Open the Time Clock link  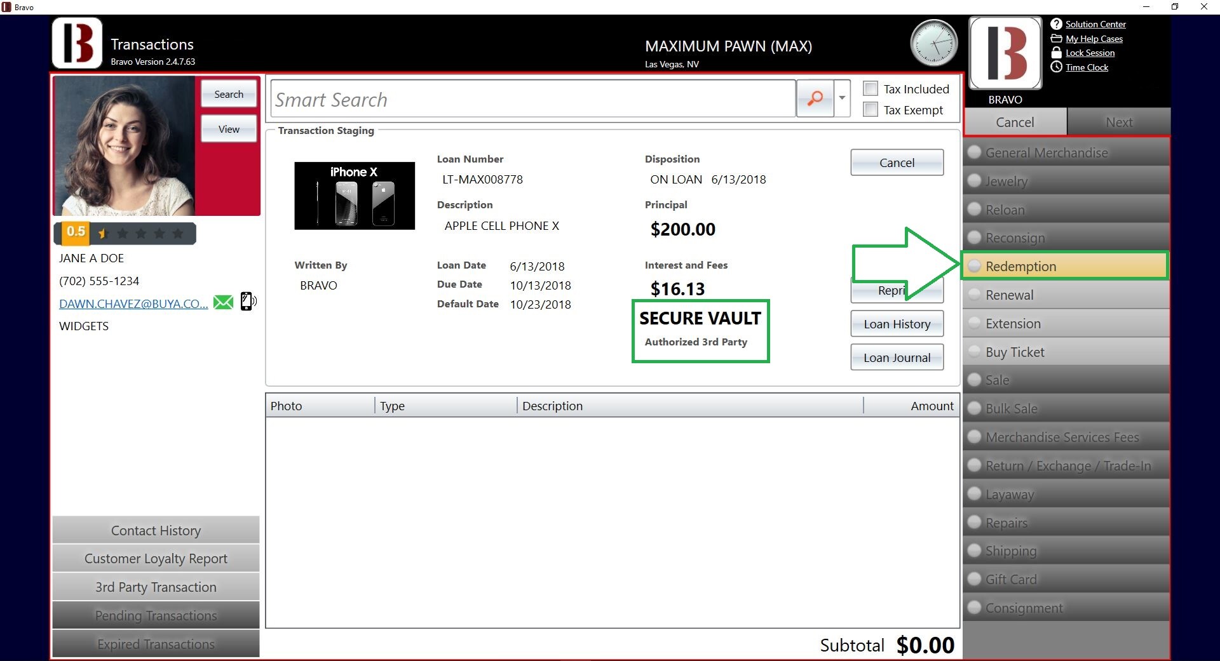[x=1087, y=67]
